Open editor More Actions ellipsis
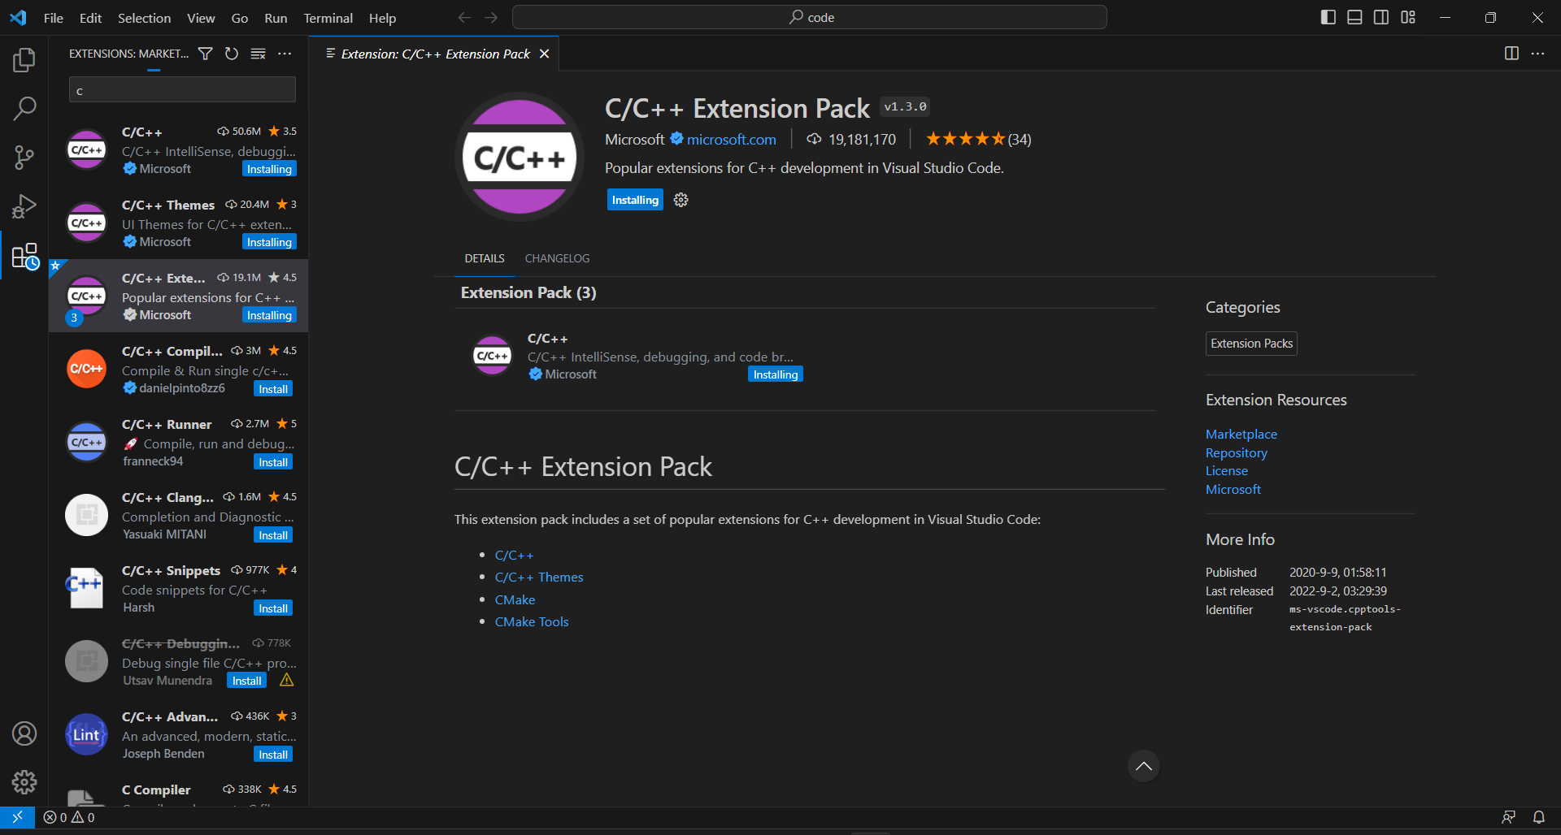Image resolution: width=1561 pixels, height=835 pixels. [x=1537, y=54]
